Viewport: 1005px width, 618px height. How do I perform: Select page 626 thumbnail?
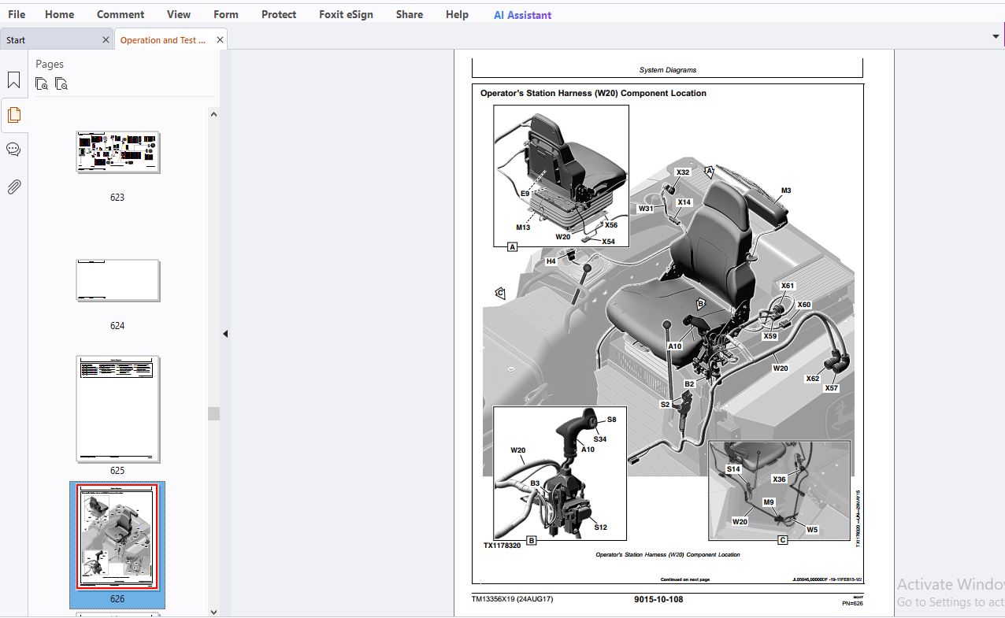pos(117,536)
